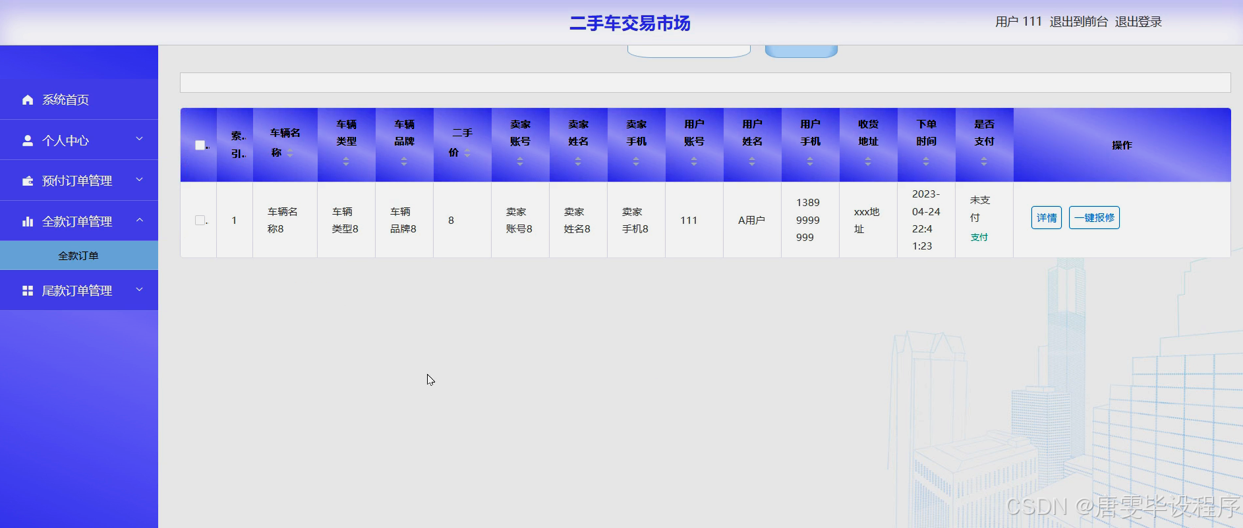The height and width of the screenshot is (528, 1243).
Task: Click the blank bar above the table
Action: 705,82
